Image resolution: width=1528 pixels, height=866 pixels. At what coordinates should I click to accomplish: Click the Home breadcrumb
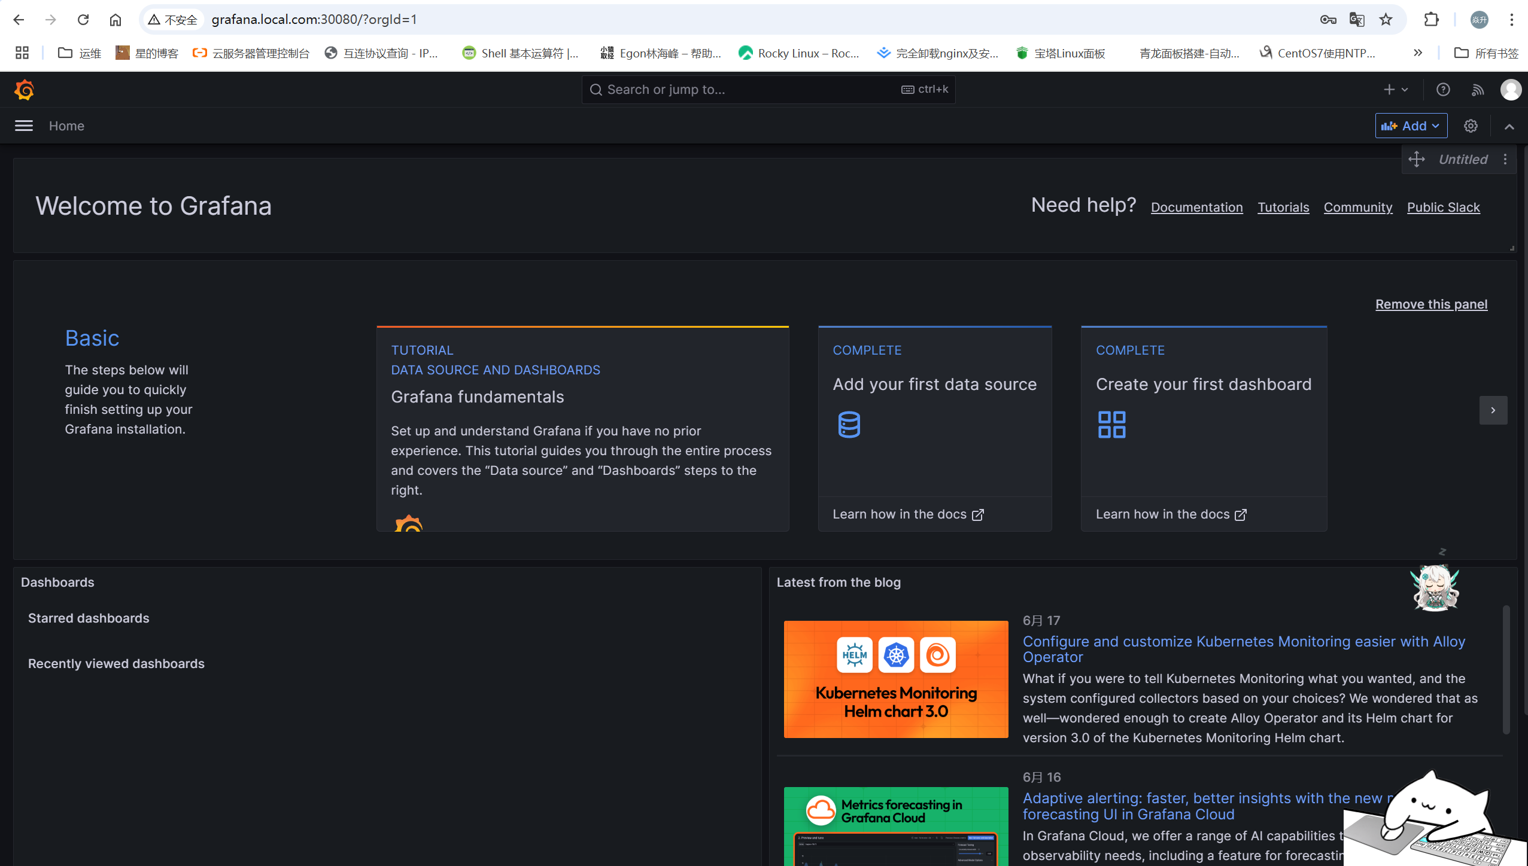[x=66, y=126]
